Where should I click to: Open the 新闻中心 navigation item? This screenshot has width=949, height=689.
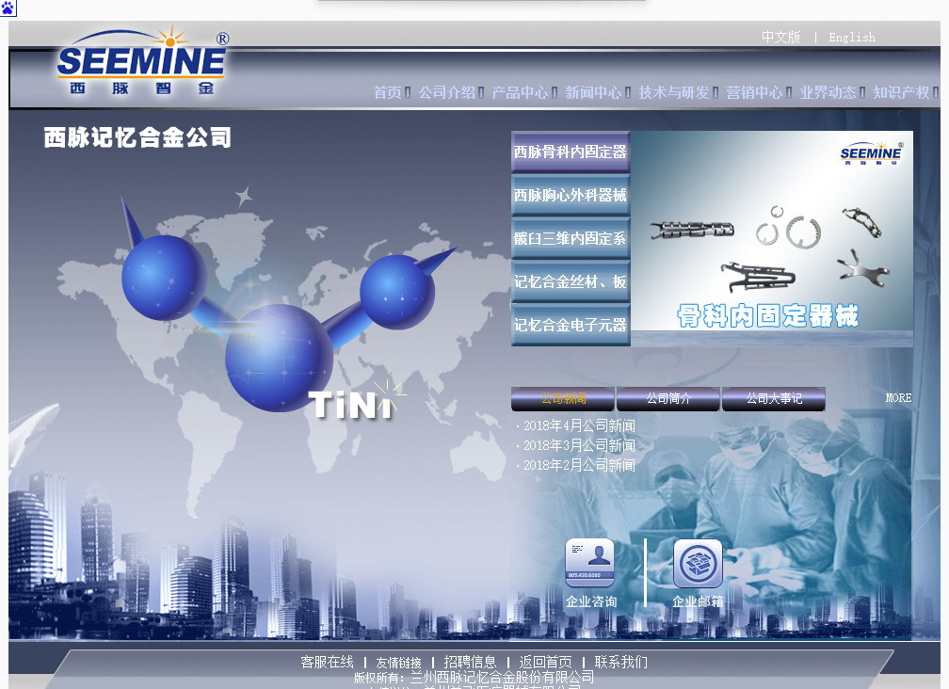593,92
